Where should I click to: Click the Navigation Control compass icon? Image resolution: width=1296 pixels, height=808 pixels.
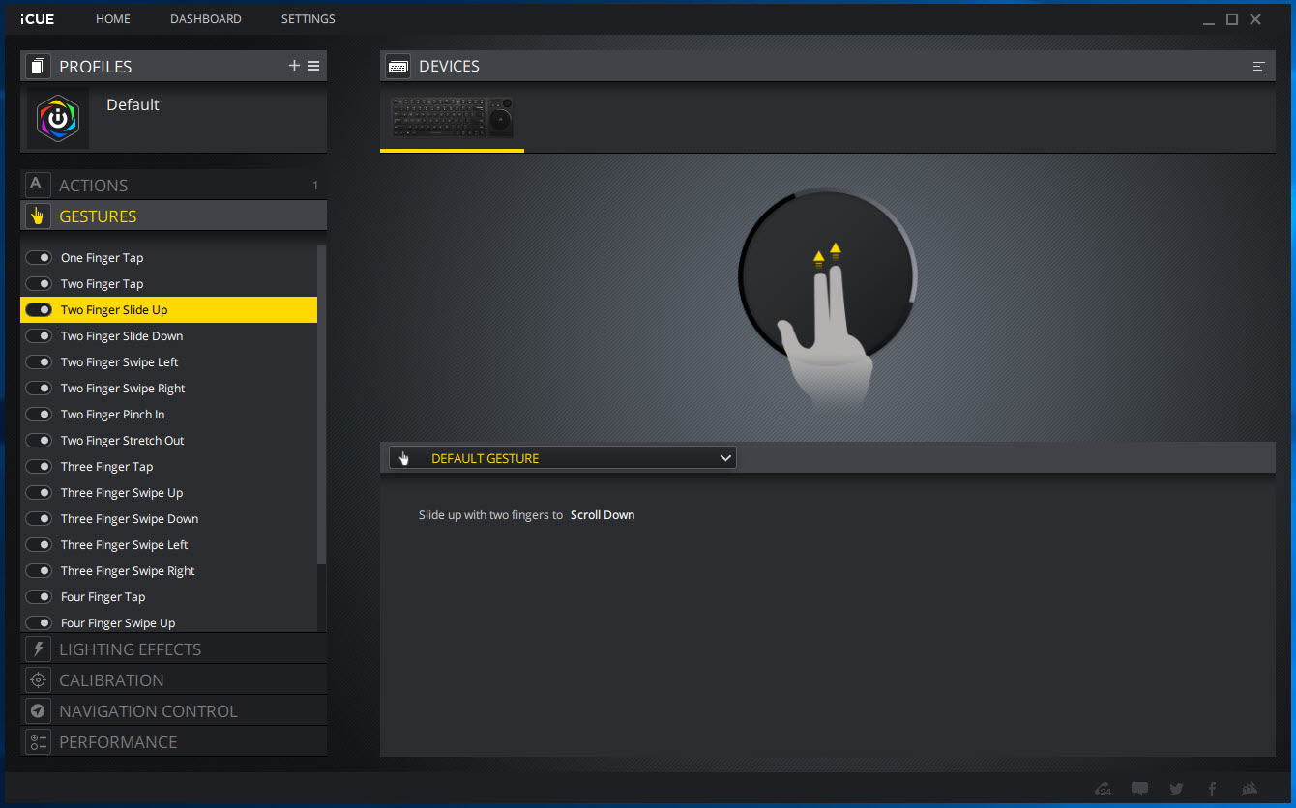coord(38,710)
